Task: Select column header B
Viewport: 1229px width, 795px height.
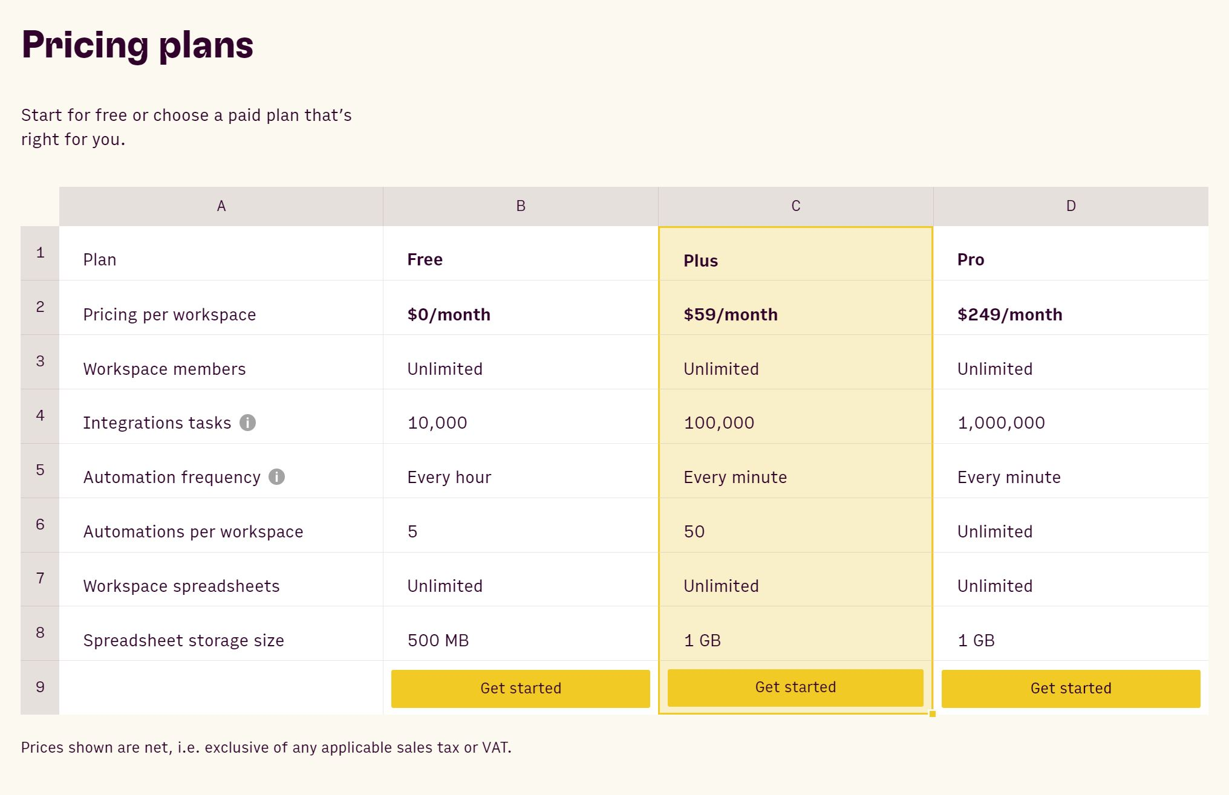Action: 521,206
